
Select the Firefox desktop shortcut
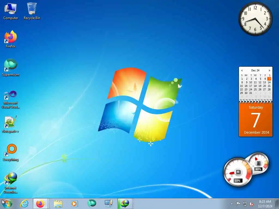pos(11,39)
